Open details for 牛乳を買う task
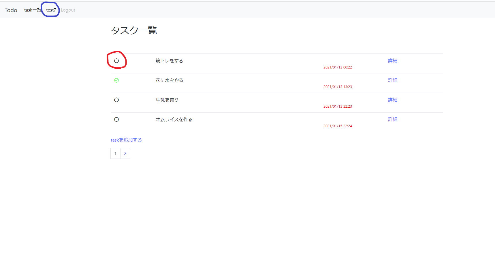Image resolution: width=495 pixels, height=278 pixels. point(392,100)
